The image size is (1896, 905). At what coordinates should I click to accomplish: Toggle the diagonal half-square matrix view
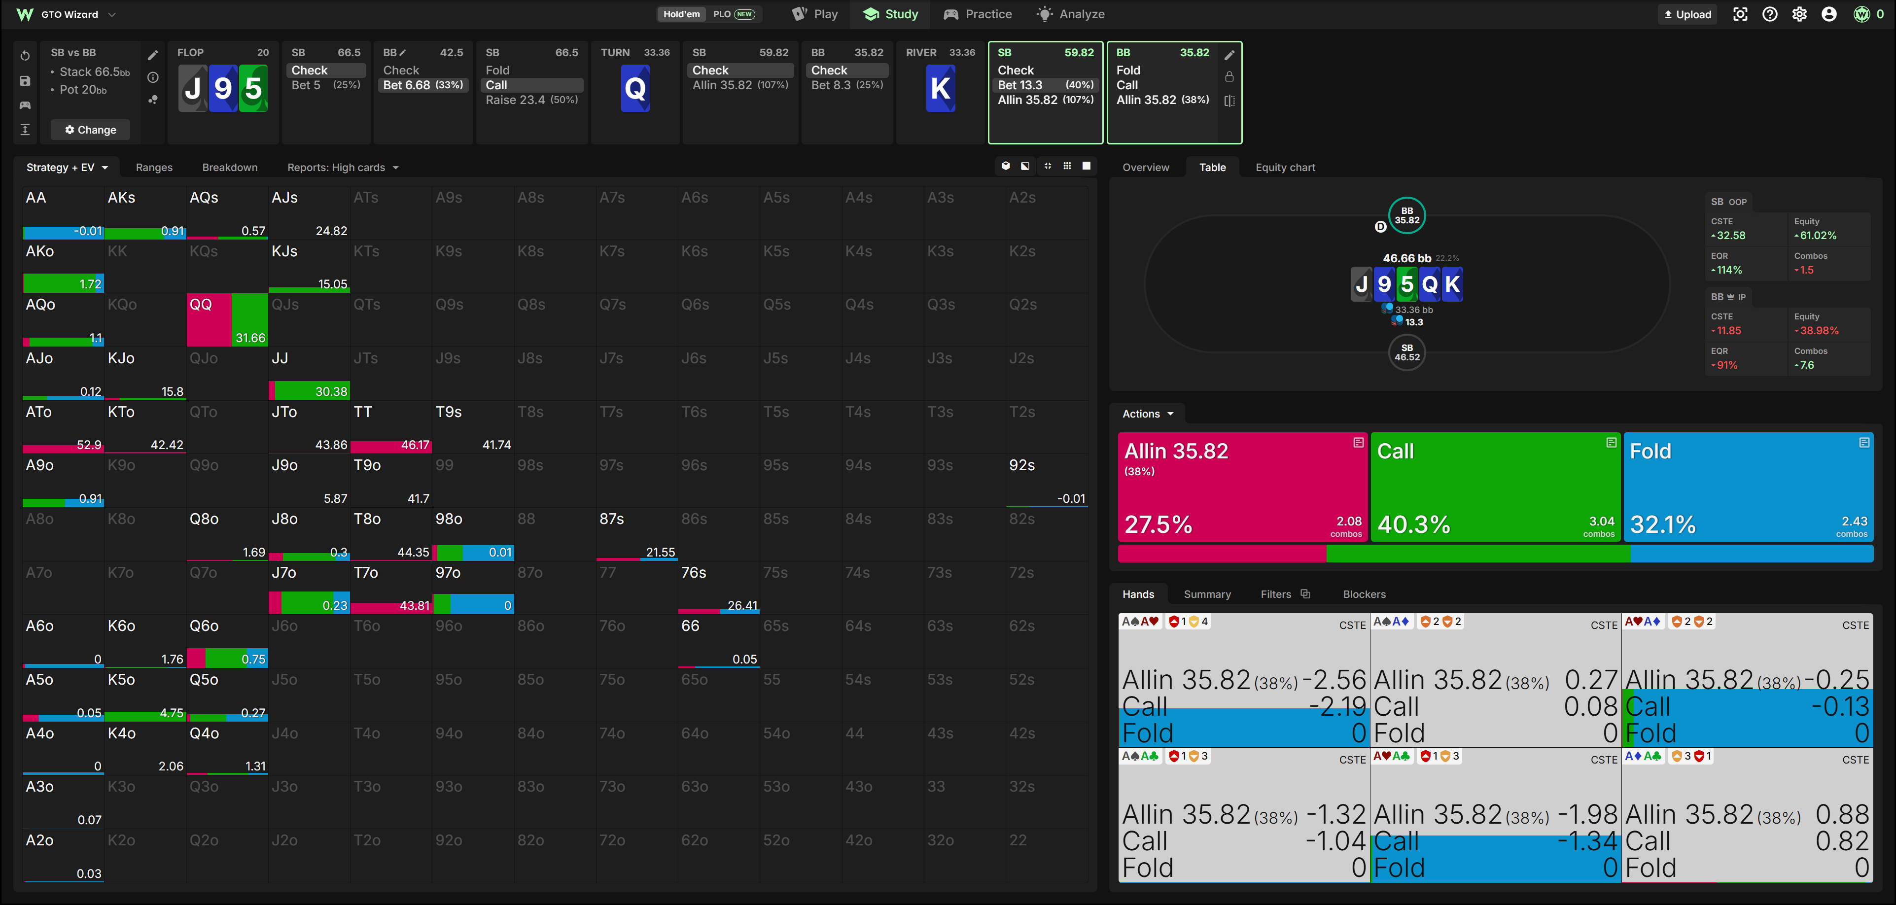pos(1025,166)
